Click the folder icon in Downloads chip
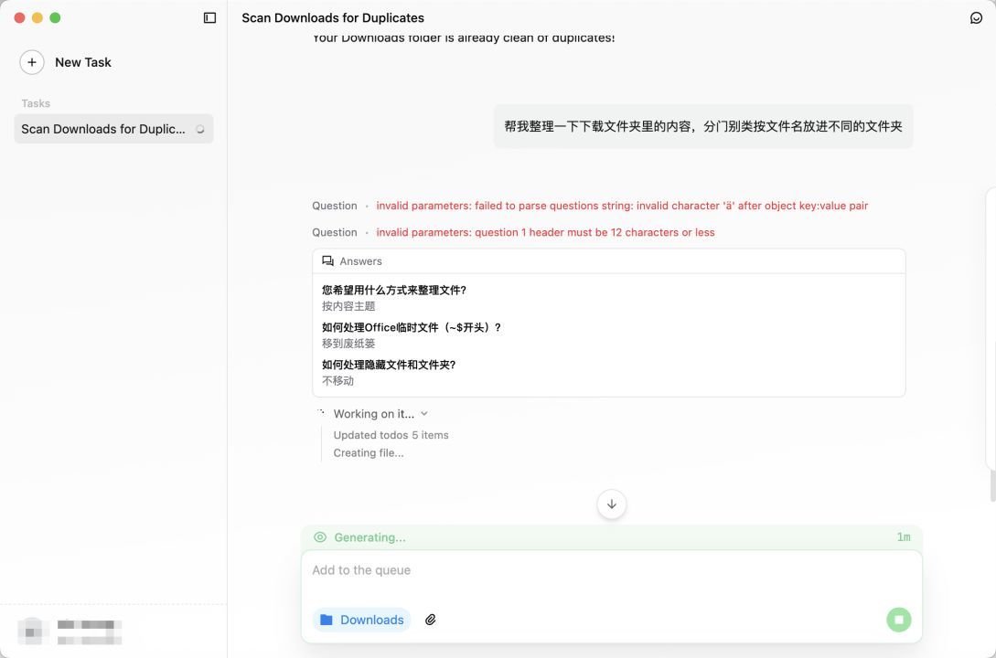 tap(327, 620)
